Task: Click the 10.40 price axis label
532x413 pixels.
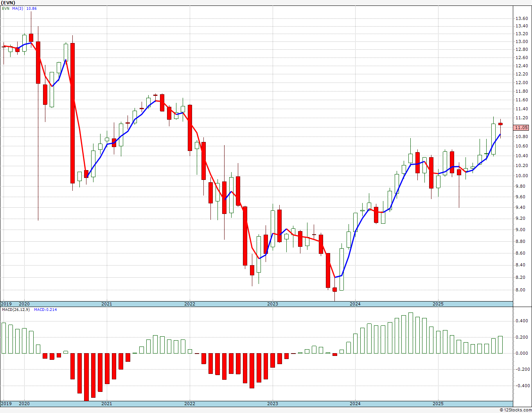Action: tap(521, 156)
